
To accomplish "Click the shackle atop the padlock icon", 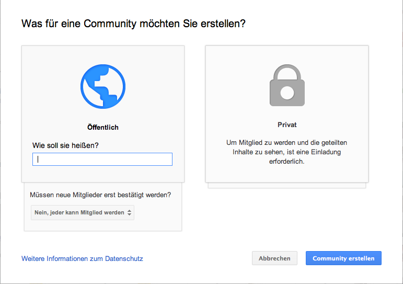I will [287, 71].
